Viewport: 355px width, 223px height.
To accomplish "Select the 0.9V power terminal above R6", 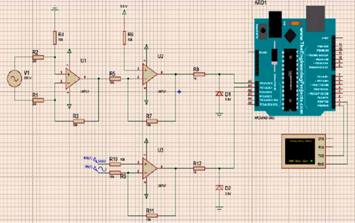I will pos(124,12).
